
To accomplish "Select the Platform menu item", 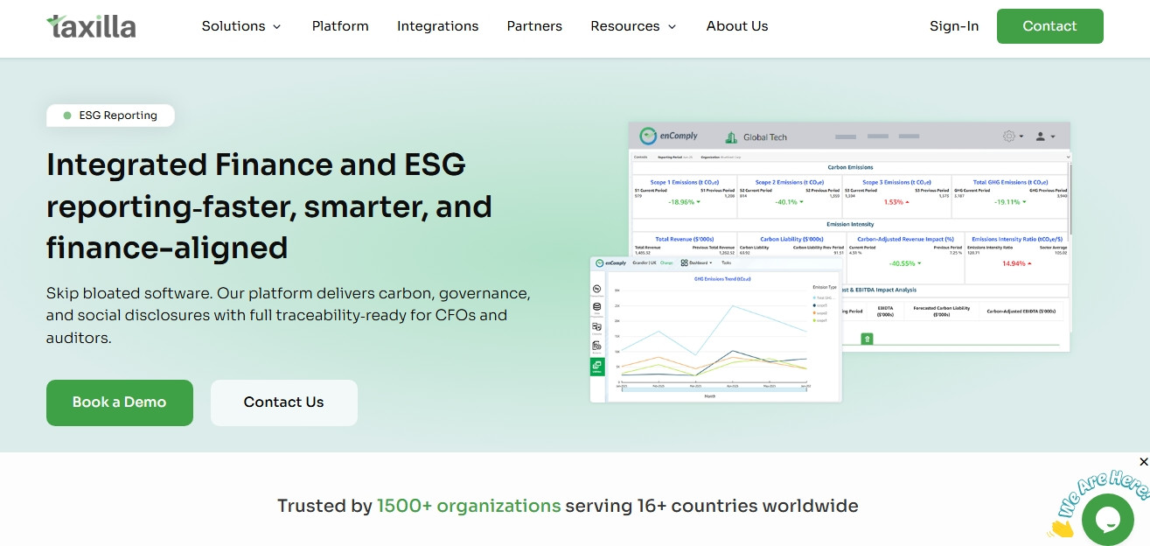I will pos(340,26).
